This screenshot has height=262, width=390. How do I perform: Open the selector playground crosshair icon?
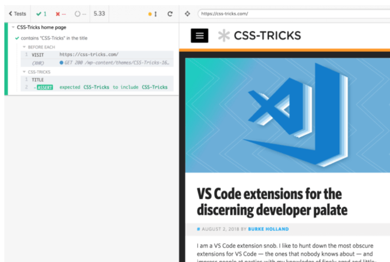188,14
